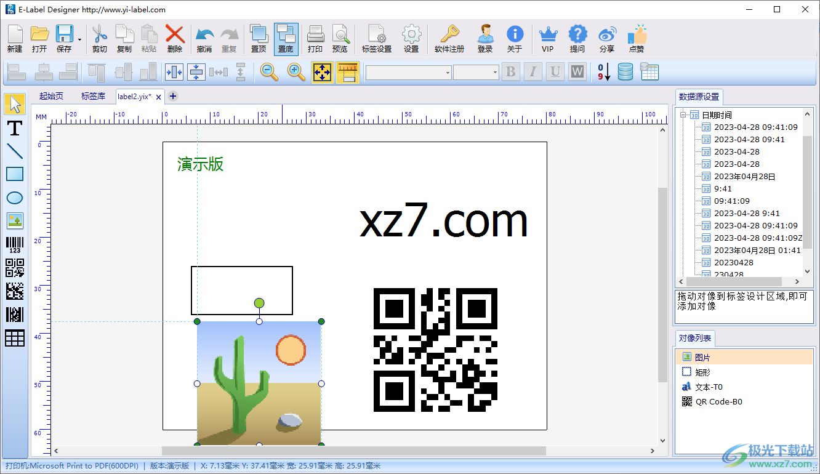Toggle the W word-wrap button
This screenshot has height=474, width=820.
click(577, 72)
